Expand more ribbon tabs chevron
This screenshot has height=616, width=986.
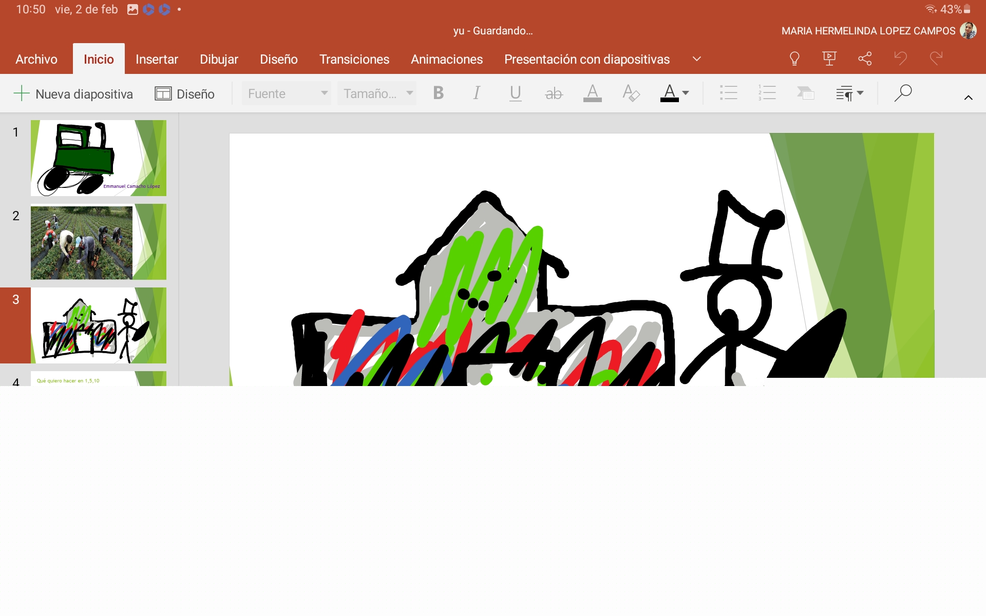point(696,59)
